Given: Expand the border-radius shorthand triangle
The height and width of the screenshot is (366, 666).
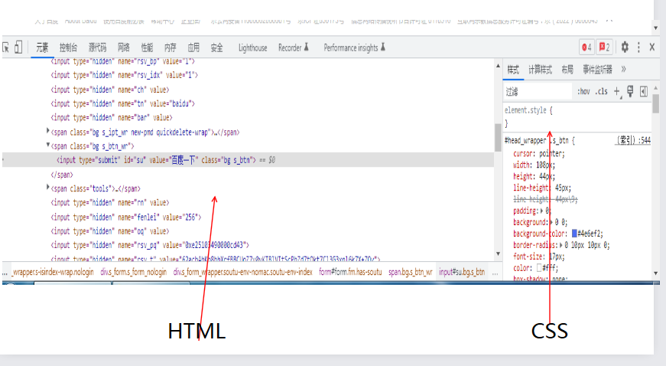Looking at the screenshot, I should pos(561,245).
